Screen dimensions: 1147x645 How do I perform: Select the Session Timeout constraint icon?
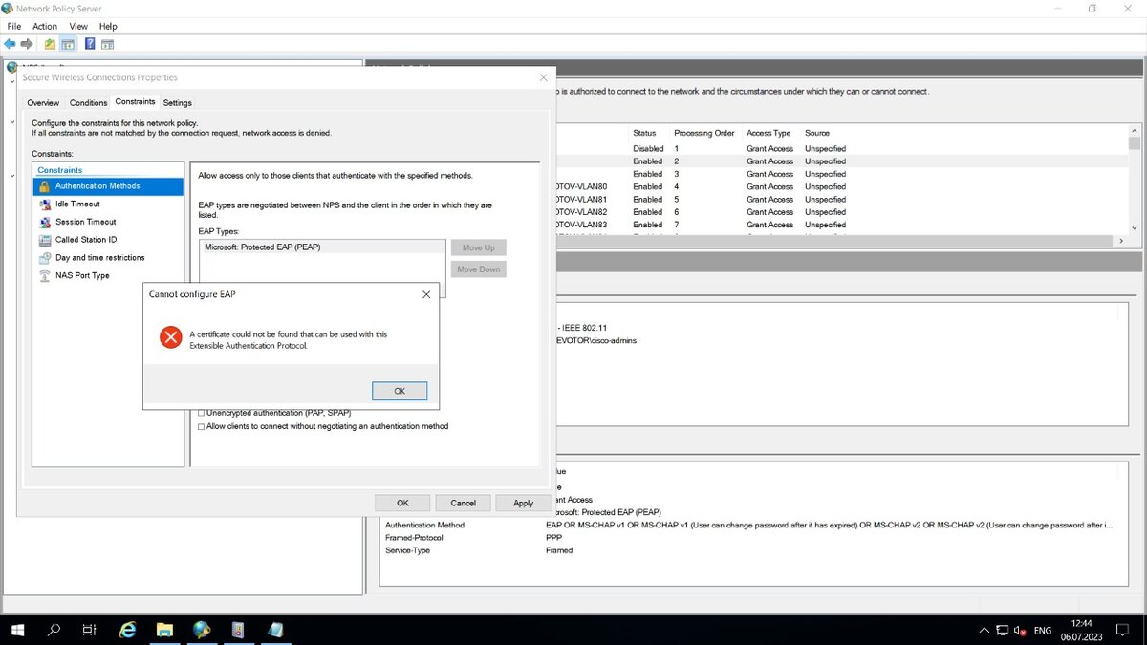point(45,222)
